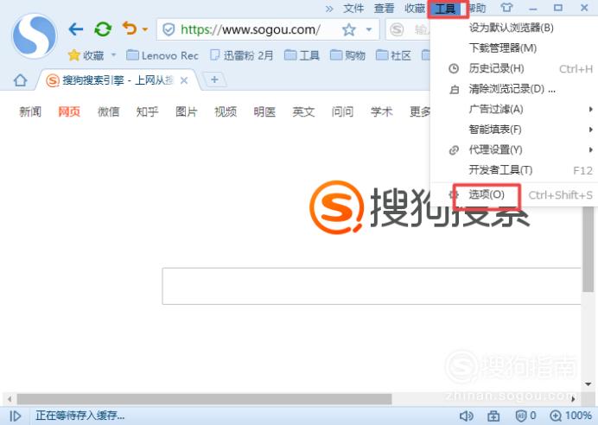598x425 pixels.
Task: Click the 视频 link
Action: click(x=226, y=111)
